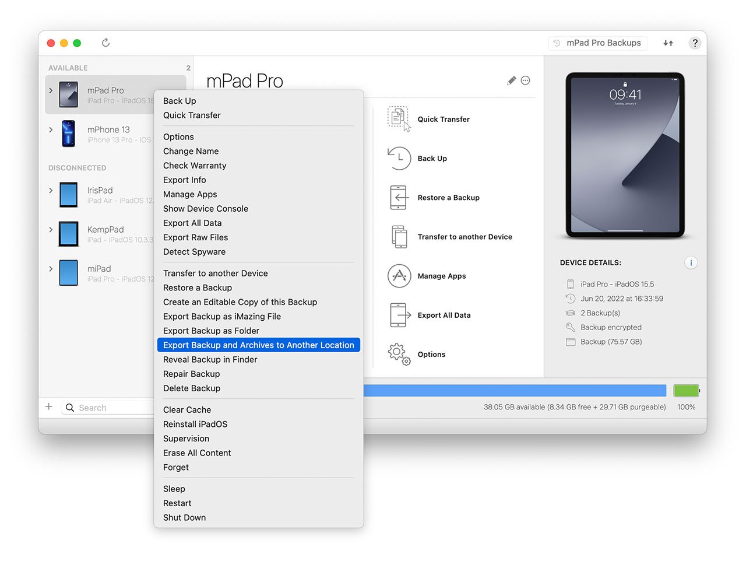
Task: Click the Transfer to another Device label
Action: (465, 237)
